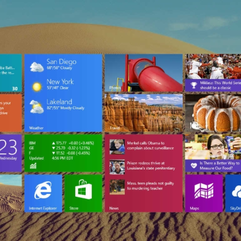
Task: Click the Photos label on slide tile
Action: click(x=115, y=88)
